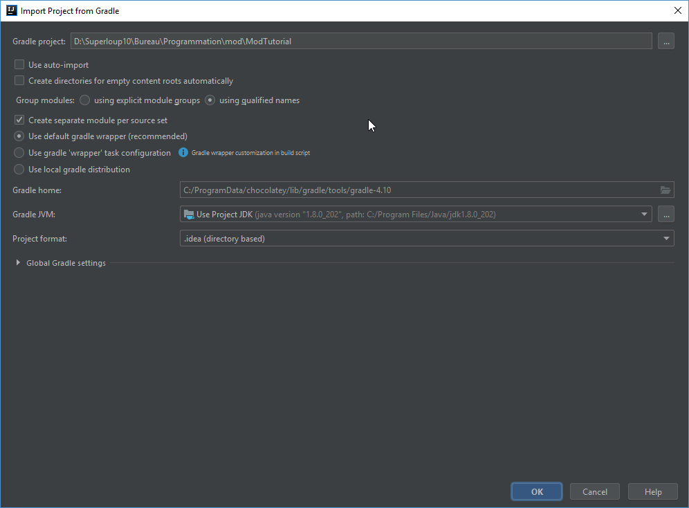Select Use gradle 'wrapper' task configuration

19,153
